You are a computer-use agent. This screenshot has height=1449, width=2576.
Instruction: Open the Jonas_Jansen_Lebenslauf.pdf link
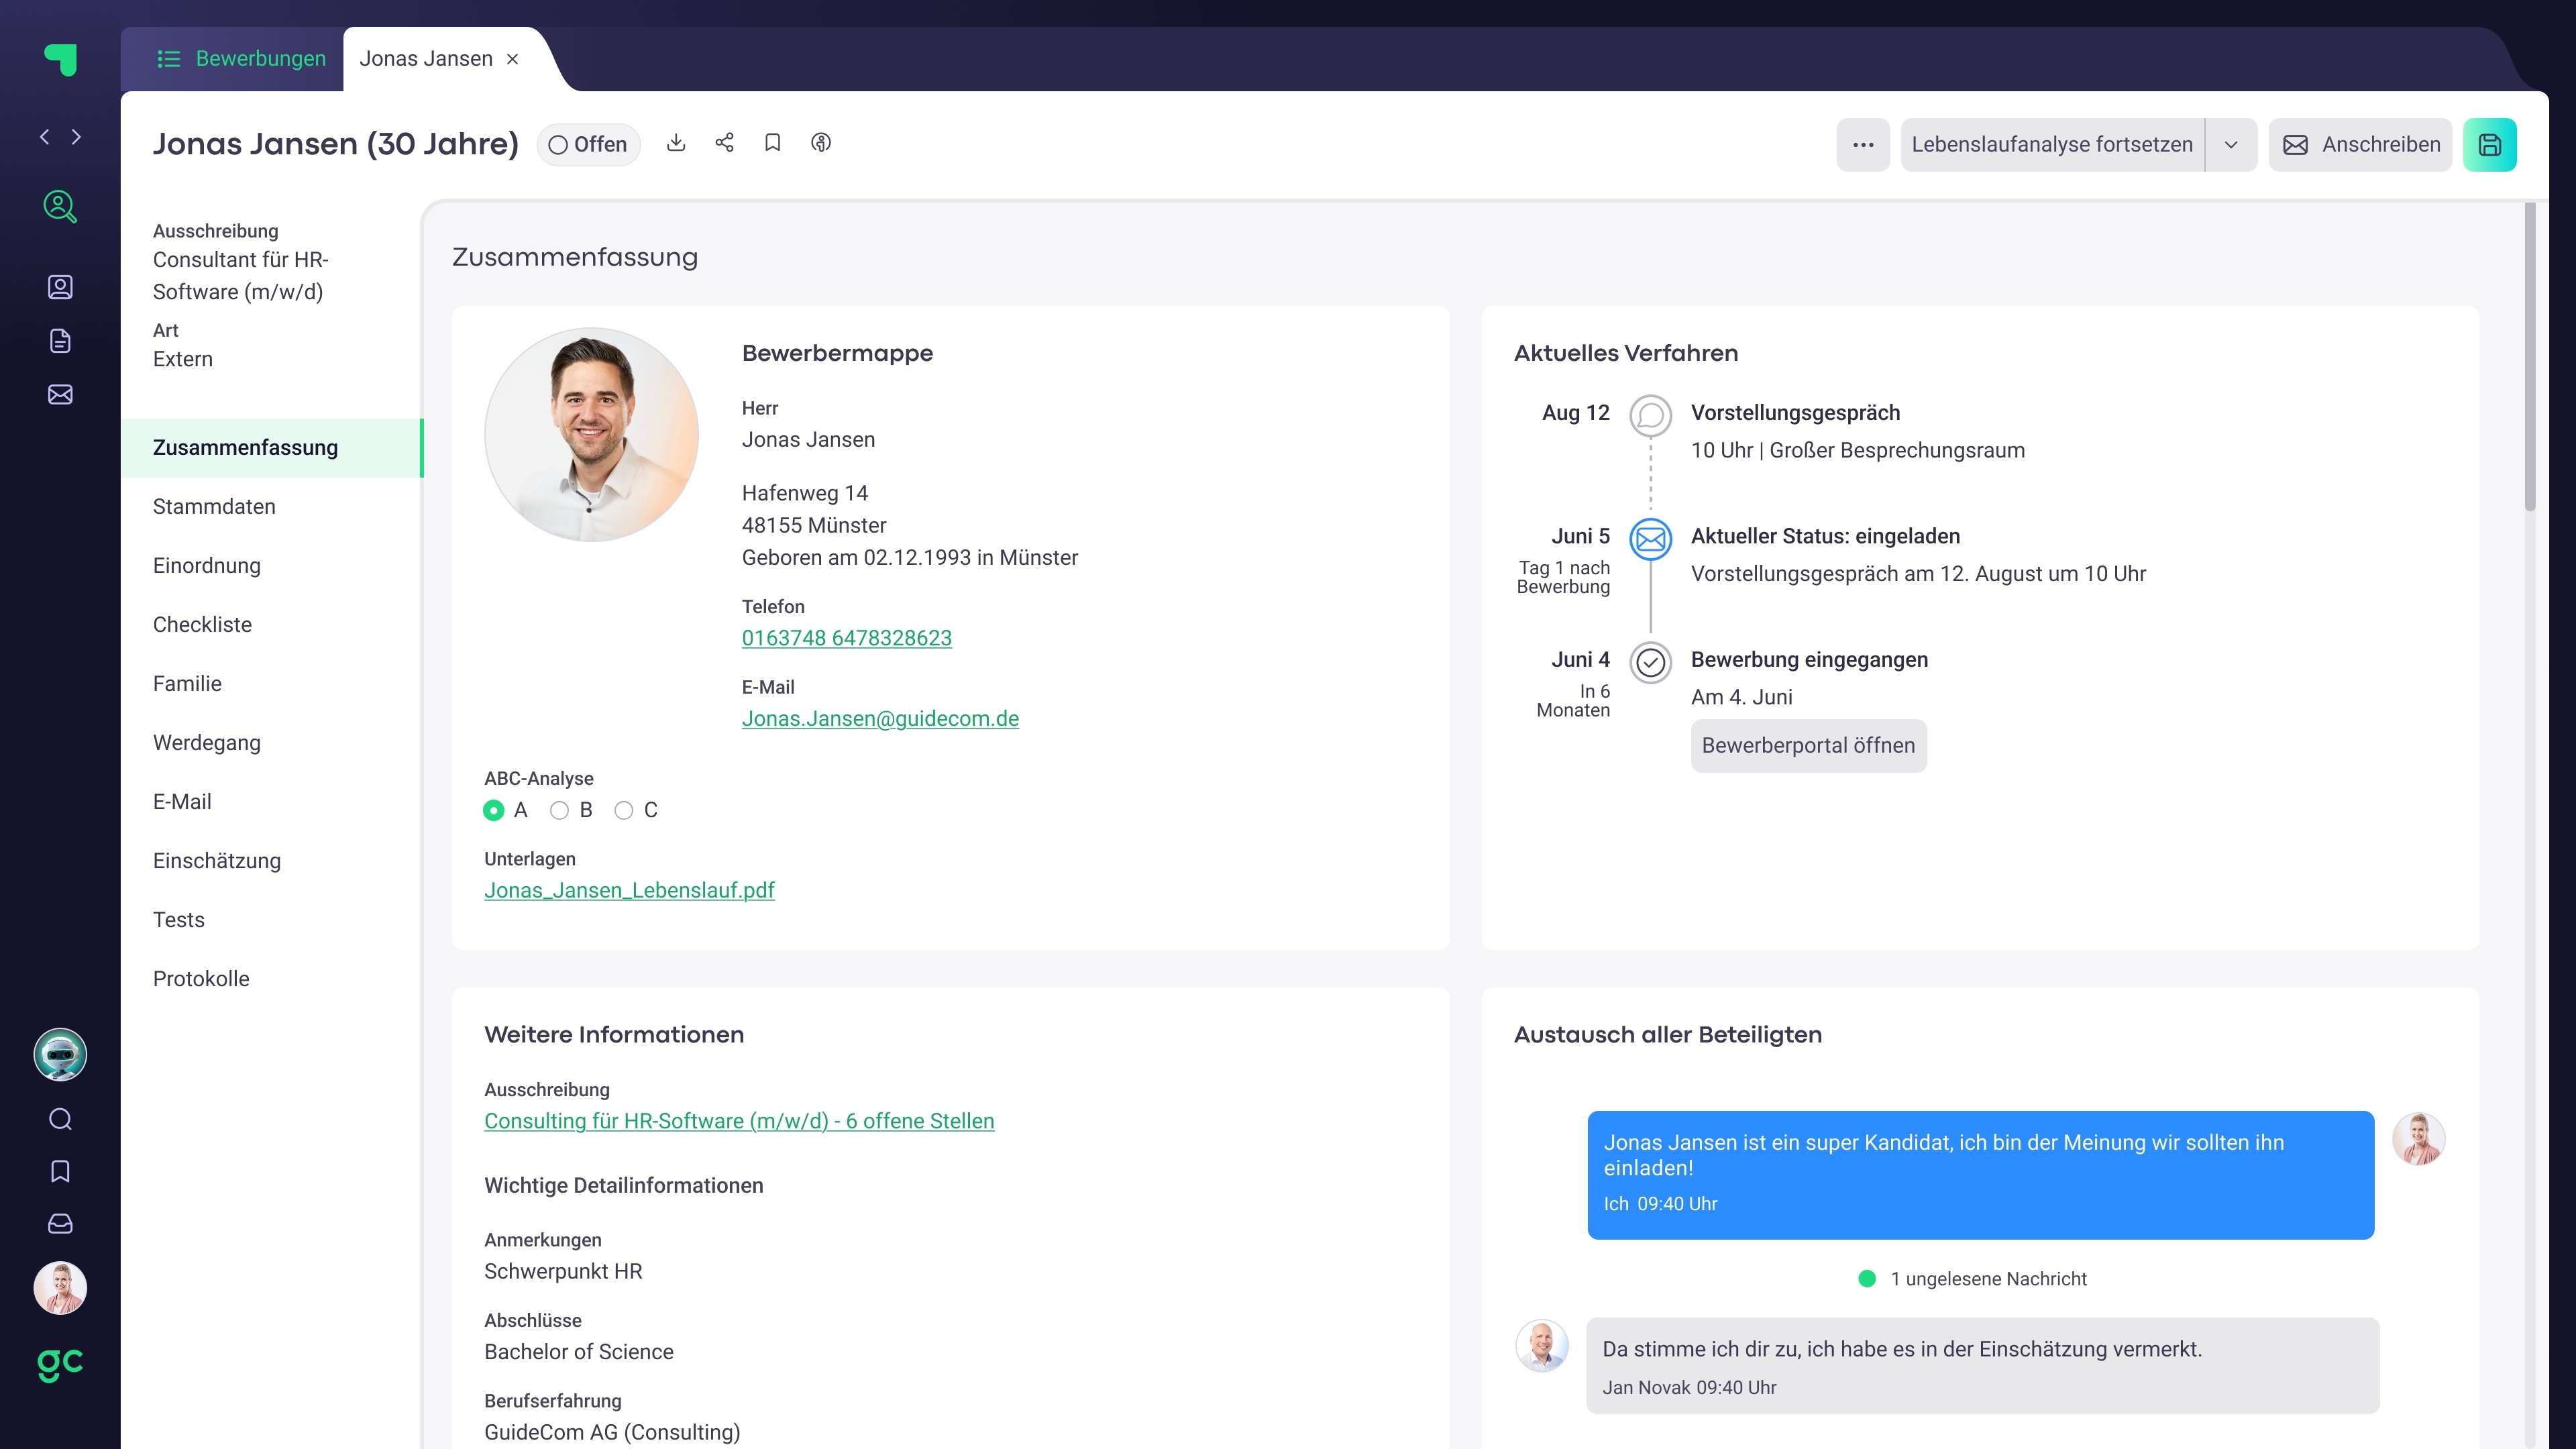pyautogui.click(x=629, y=890)
